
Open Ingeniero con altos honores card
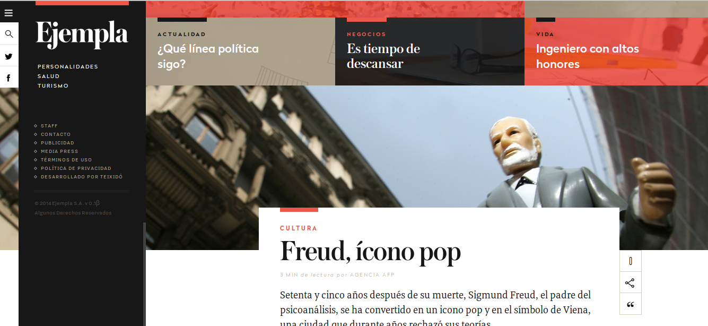(x=588, y=56)
